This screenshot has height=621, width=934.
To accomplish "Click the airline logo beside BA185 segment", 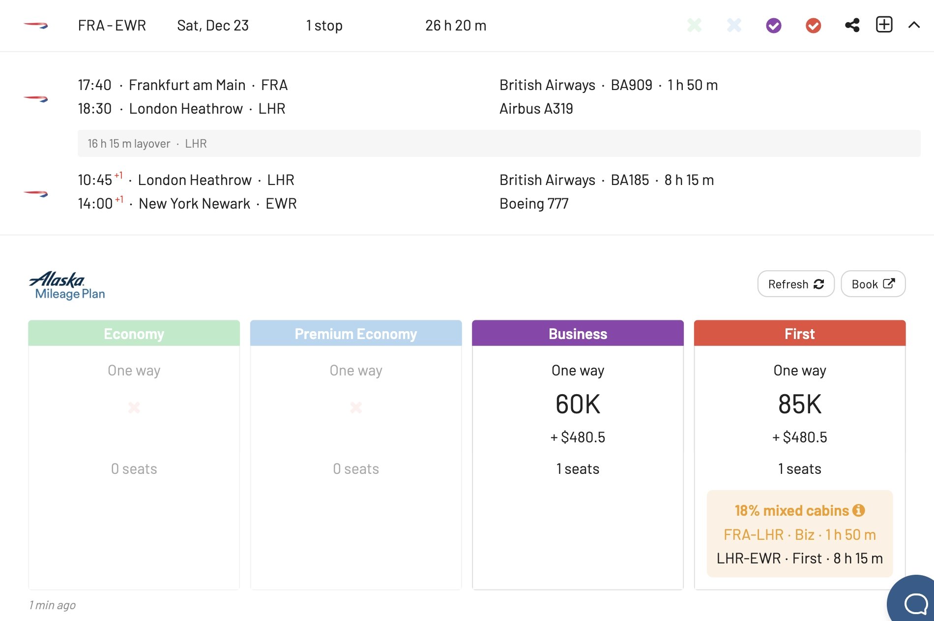I will (x=36, y=193).
